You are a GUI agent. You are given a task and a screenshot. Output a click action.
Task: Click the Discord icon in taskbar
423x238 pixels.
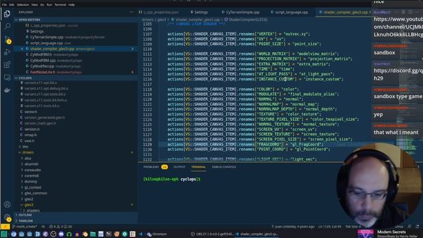pos(61,234)
